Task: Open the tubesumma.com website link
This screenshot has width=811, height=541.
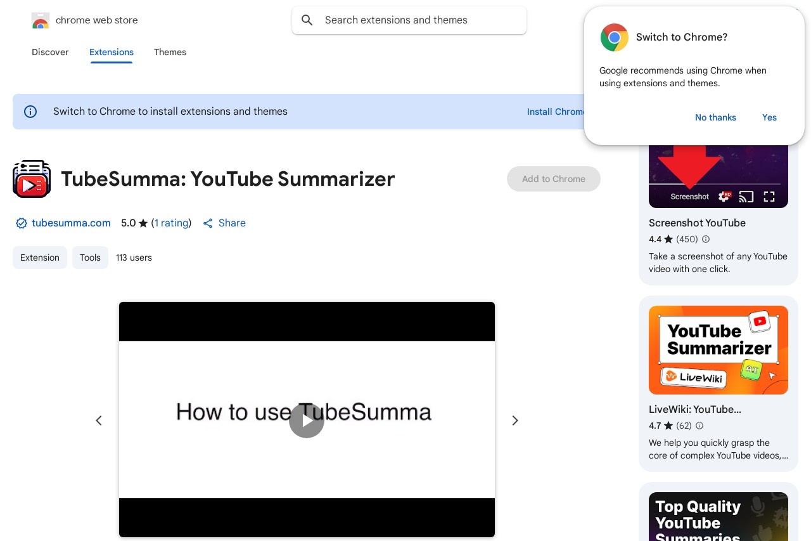Action: click(71, 223)
